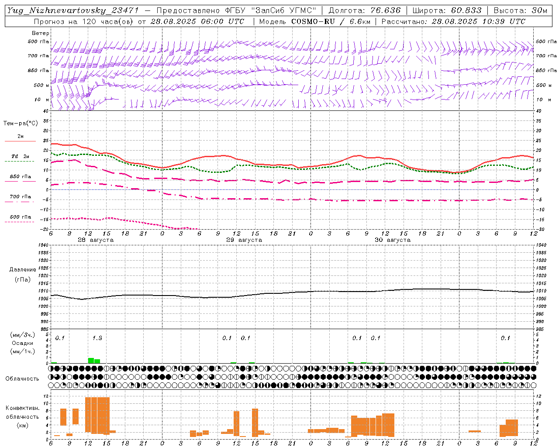Click the black pressure curve line
This screenshot has width=559, height=447.
pyautogui.click(x=293, y=292)
